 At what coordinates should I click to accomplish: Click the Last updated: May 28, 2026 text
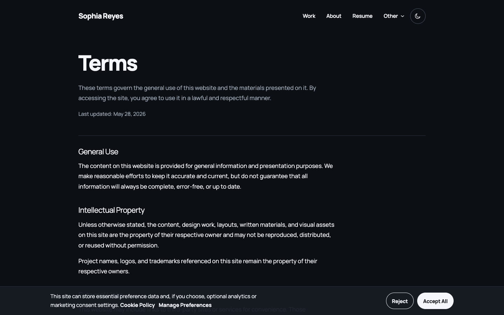[x=112, y=114]
